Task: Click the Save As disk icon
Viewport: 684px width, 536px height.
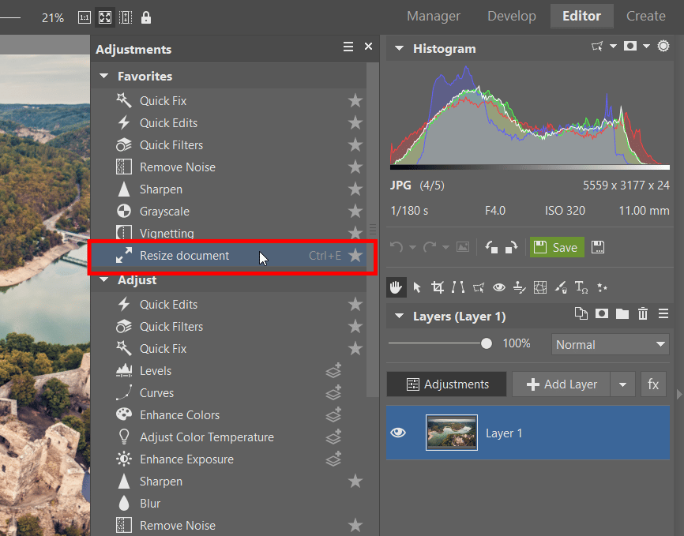Action: pos(598,247)
